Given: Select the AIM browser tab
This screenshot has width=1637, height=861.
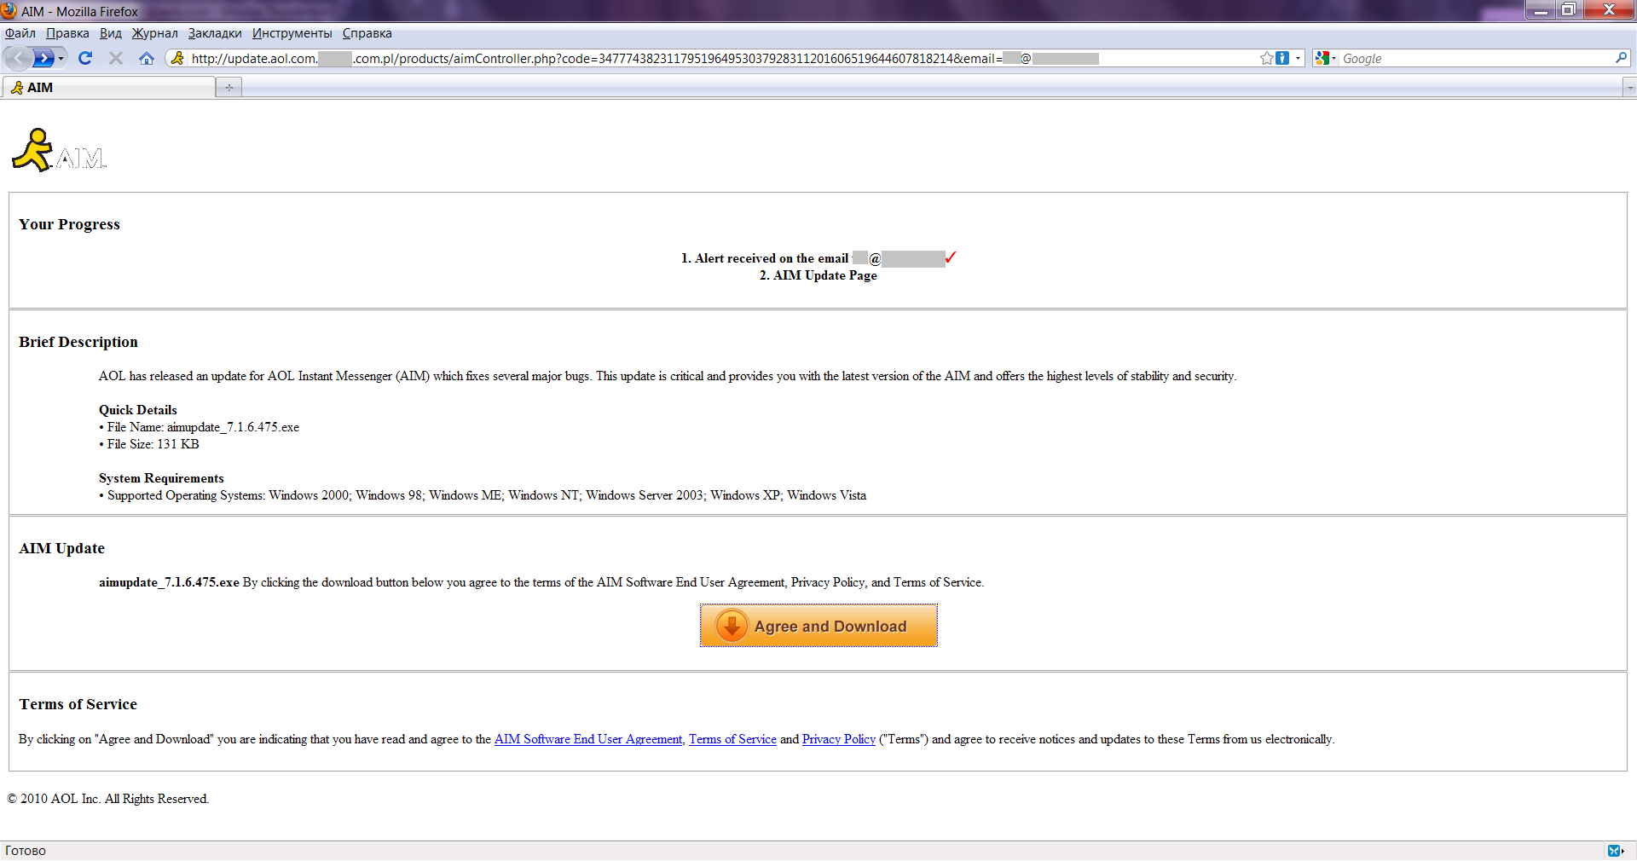Looking at the screenshot, I should (x=109, y=87).
